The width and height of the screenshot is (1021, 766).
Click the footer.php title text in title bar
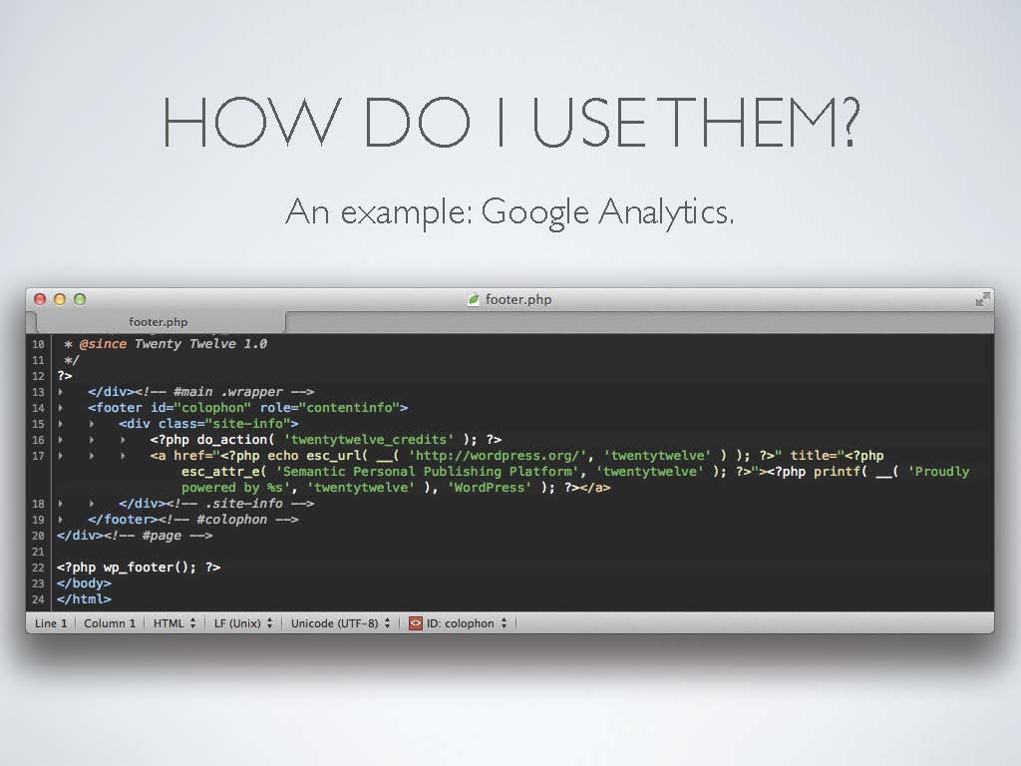click(517, 299)
